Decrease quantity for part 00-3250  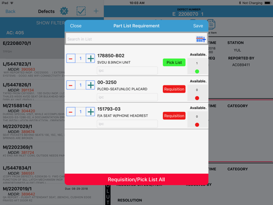click(x=70, y=85)
